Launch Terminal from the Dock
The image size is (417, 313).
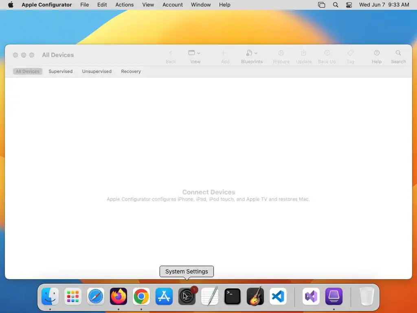coord(233,296)
